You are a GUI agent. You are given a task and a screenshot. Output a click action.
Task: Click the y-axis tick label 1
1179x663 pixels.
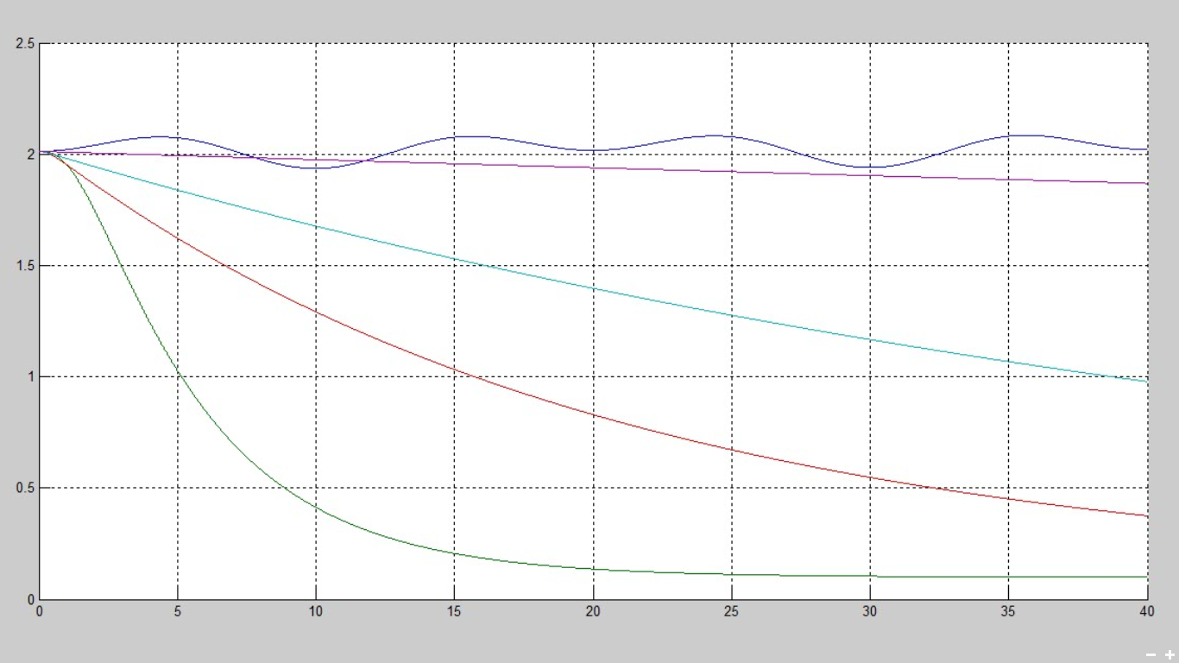[x=31, y=376]
